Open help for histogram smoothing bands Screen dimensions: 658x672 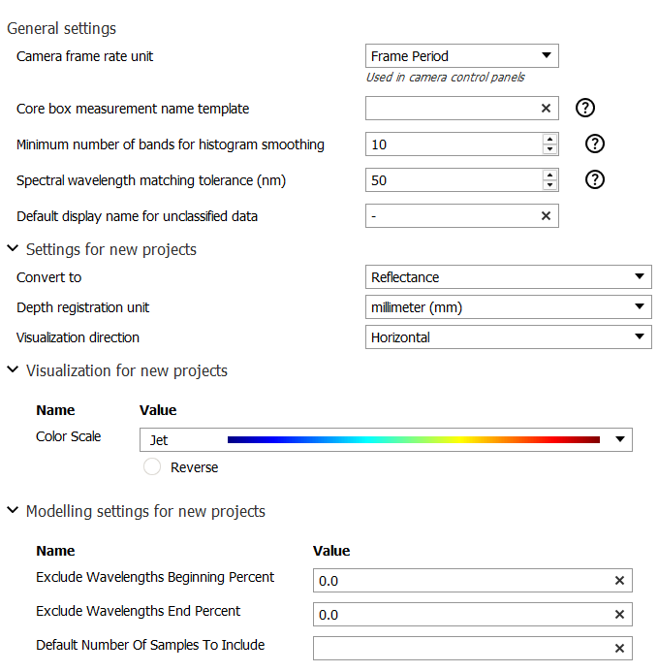tap(596, 144)
